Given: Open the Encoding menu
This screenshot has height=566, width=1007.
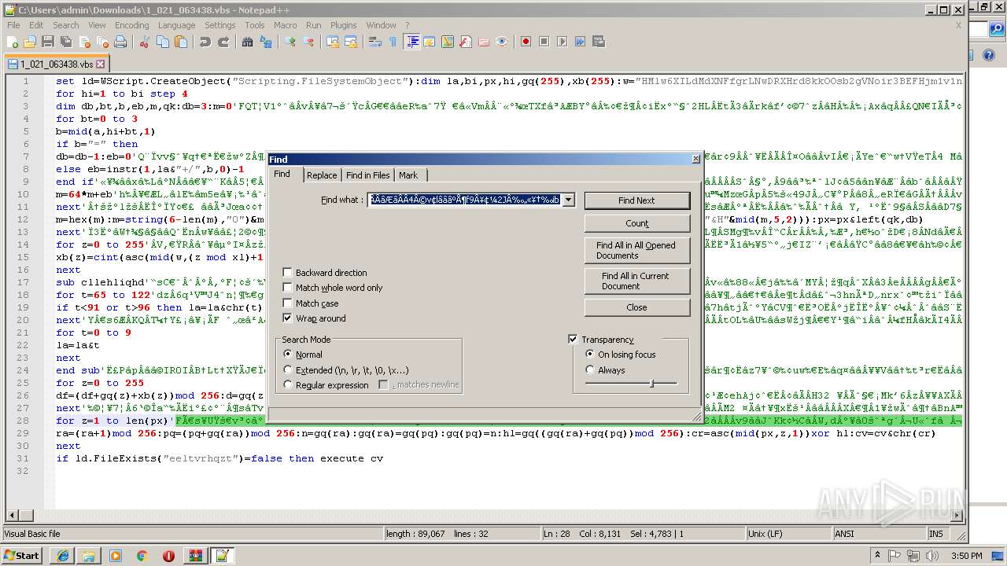Looking at the screenshot, I should tap(131, 25).
